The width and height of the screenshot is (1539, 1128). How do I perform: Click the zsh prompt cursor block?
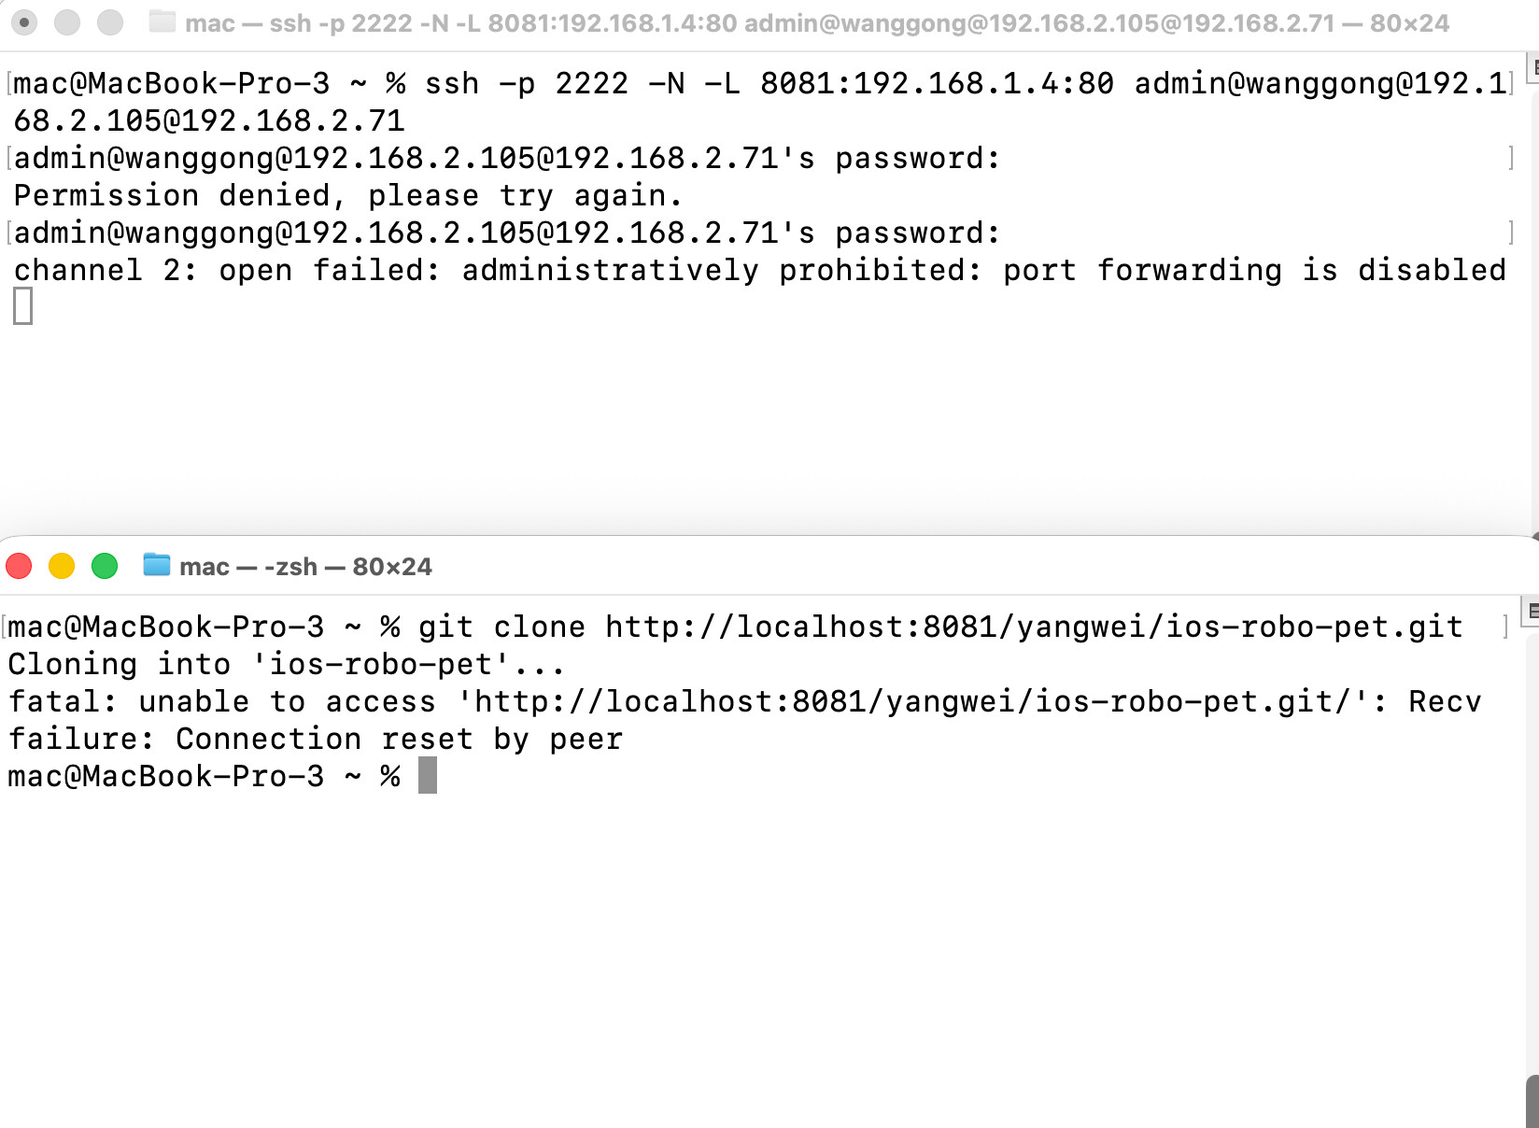(x=428, y=776)
